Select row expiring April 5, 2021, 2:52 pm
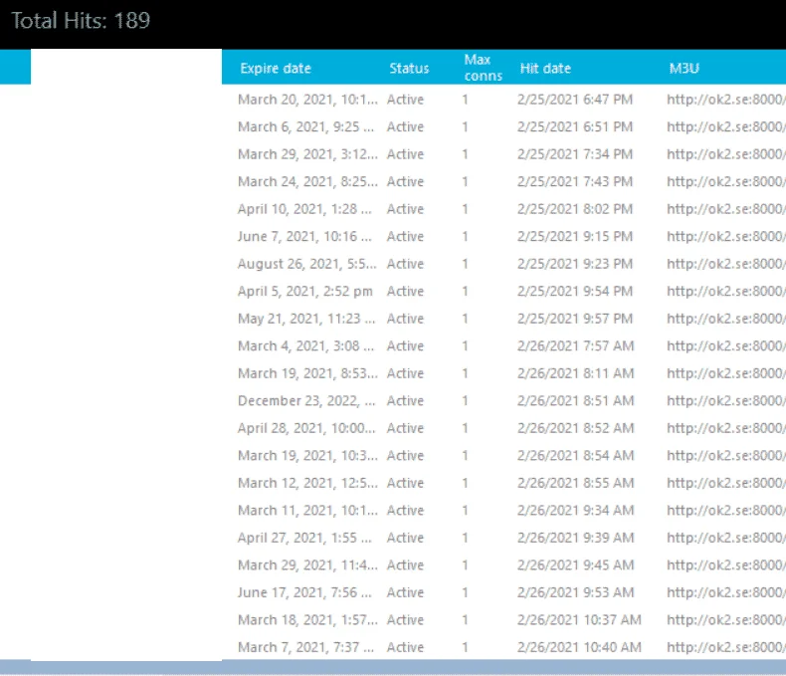The height and width of the screenshot is (676, 786). click(x=503, y=291)
